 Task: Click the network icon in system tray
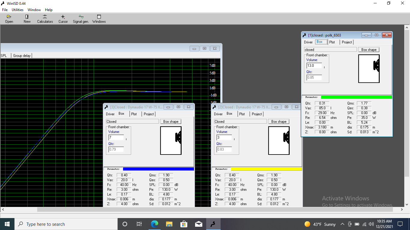pyautogui.click(x=364, y=224)
